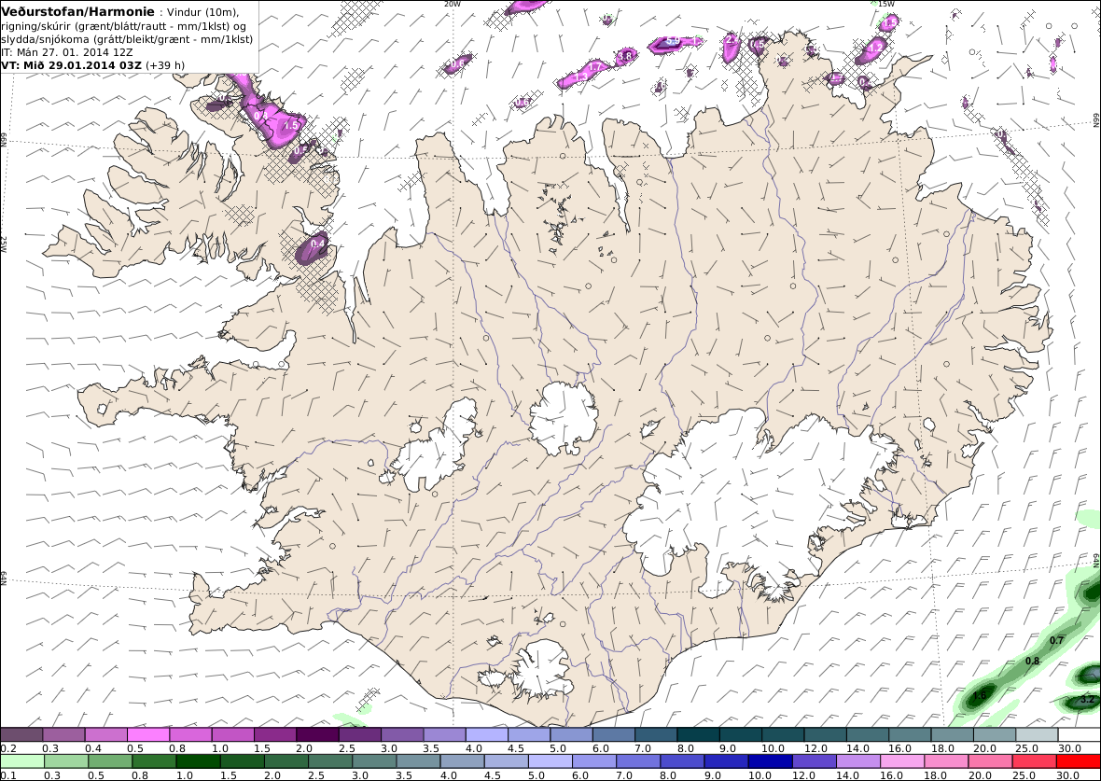The image size is (1101, 781).
Task: Click the '2.0' label under upper snow legend
Action: coord(305,748)
